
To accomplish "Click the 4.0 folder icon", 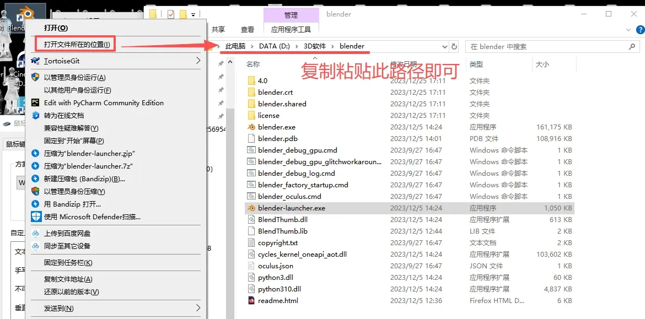I will [251, 80].
